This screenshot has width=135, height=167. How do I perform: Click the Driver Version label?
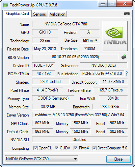pos(18,115)
